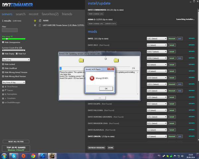Switch to the servers tab
The image size is (199, 159).
(7, 14)
